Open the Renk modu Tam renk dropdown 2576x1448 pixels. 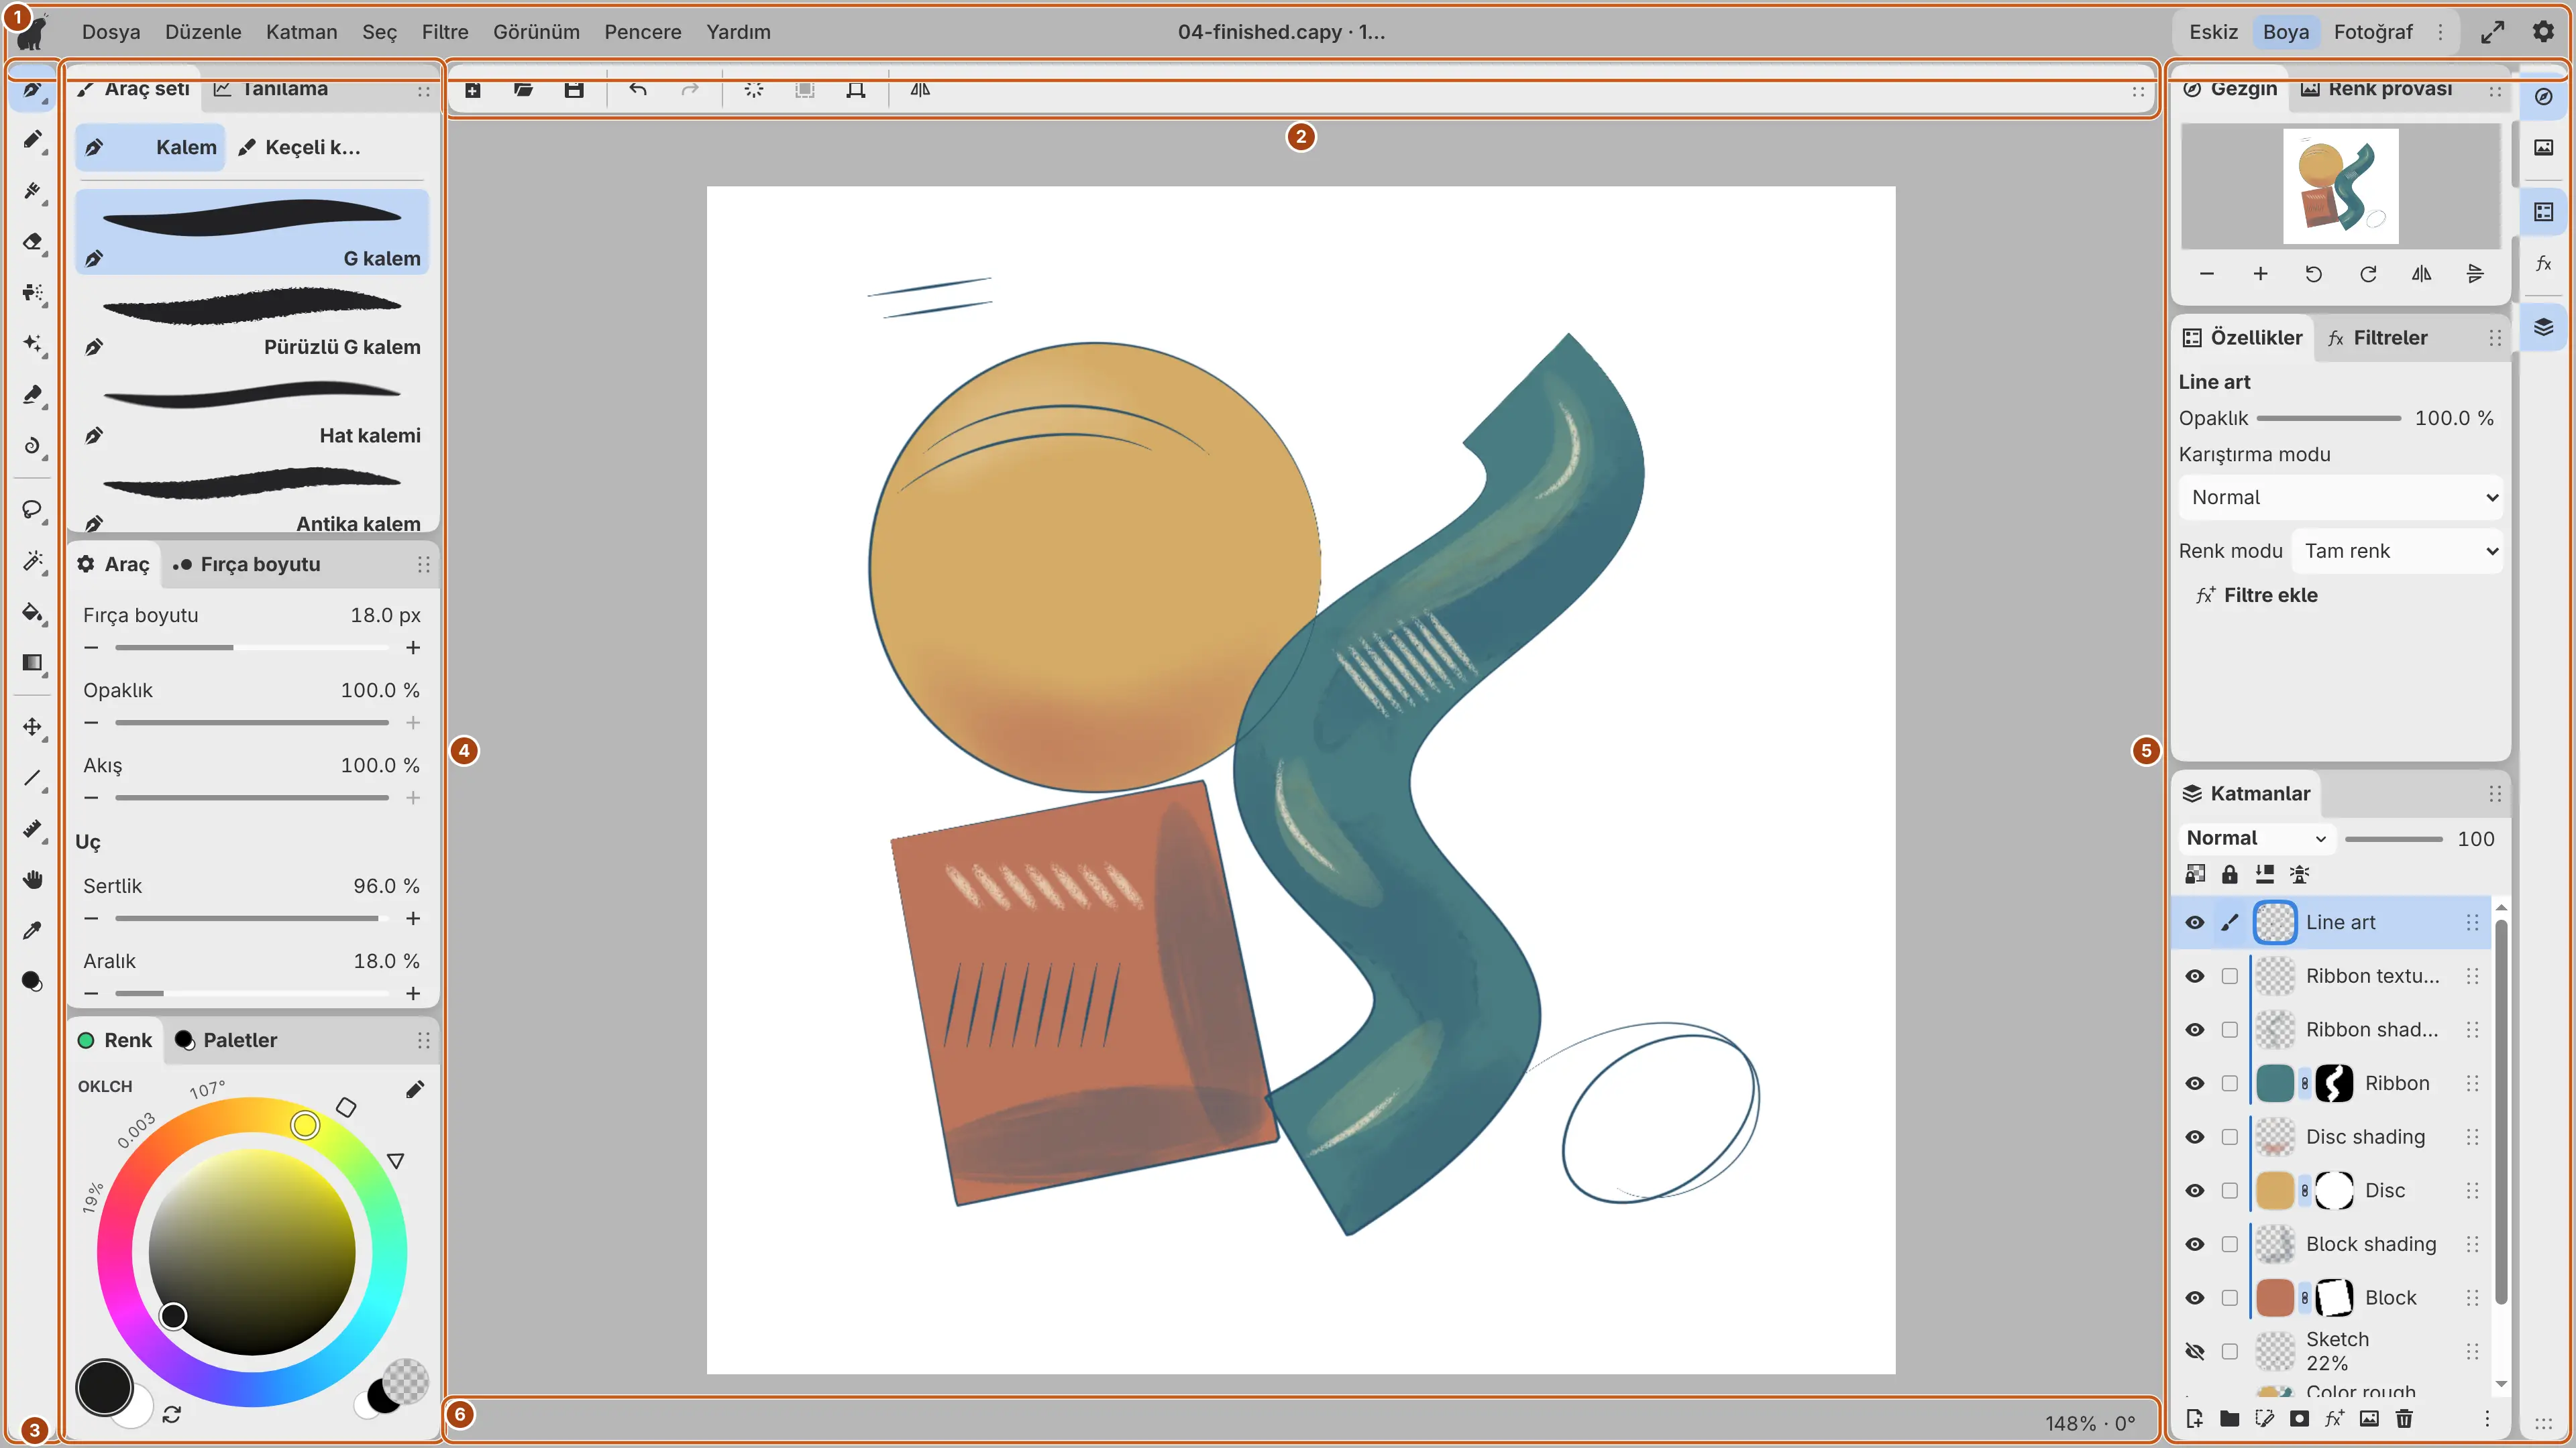(2397, 550)
